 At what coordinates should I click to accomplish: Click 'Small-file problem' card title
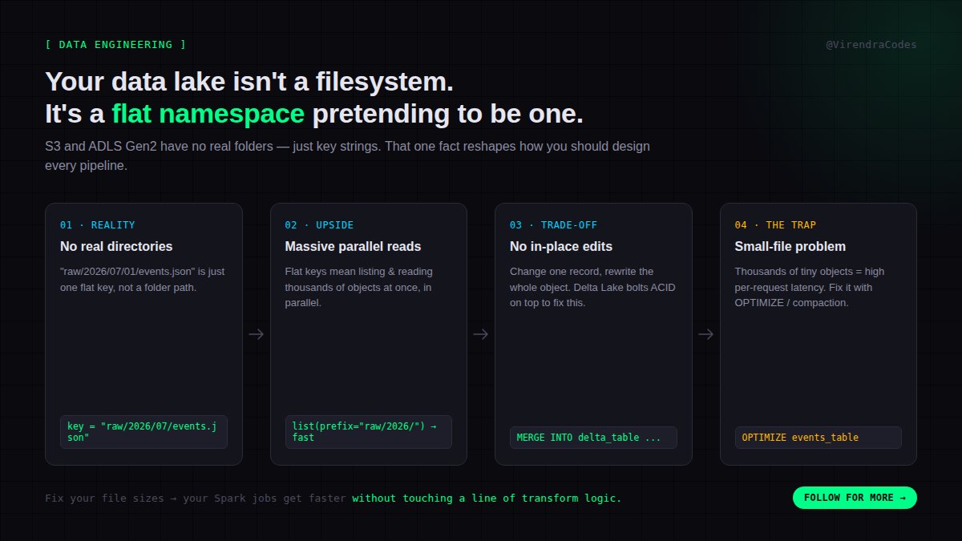tap(790, 246)
